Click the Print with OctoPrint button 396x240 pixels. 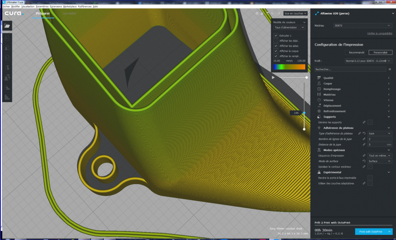370,231
